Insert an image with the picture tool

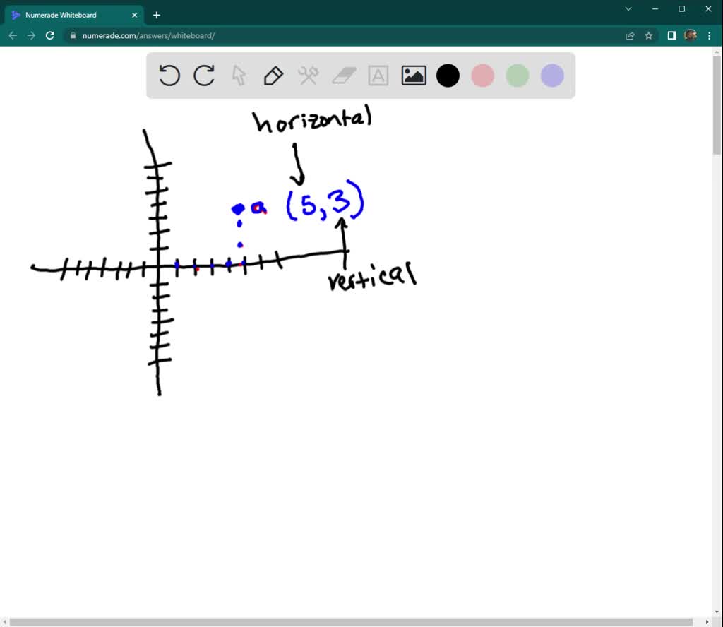tap(414, 76)
